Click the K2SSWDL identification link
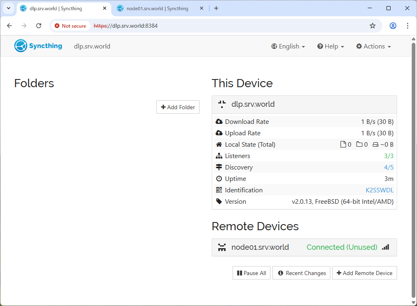417x306 pixels. pyautogui.click(x=380, y=190)
